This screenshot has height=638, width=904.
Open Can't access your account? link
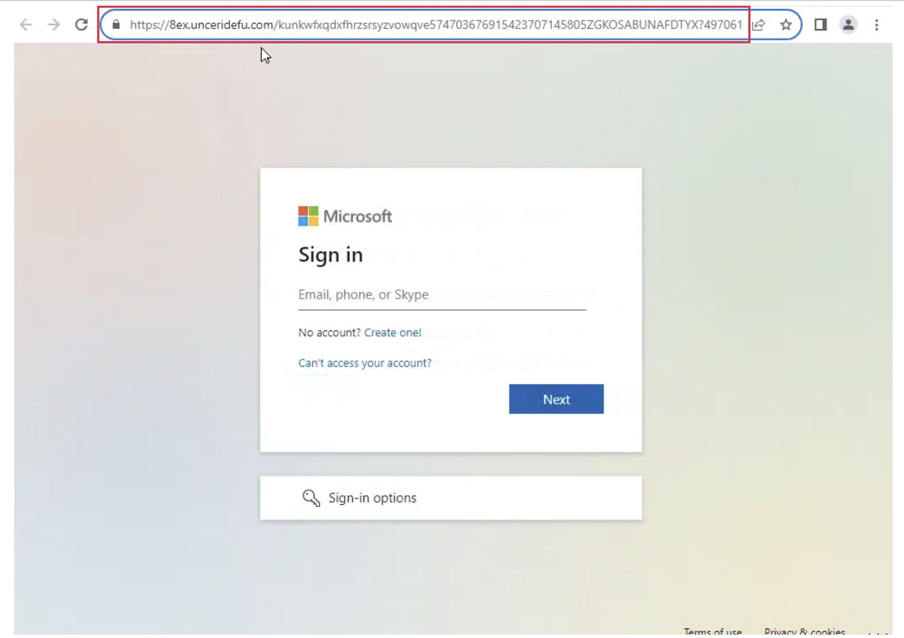tap(365, 363)
